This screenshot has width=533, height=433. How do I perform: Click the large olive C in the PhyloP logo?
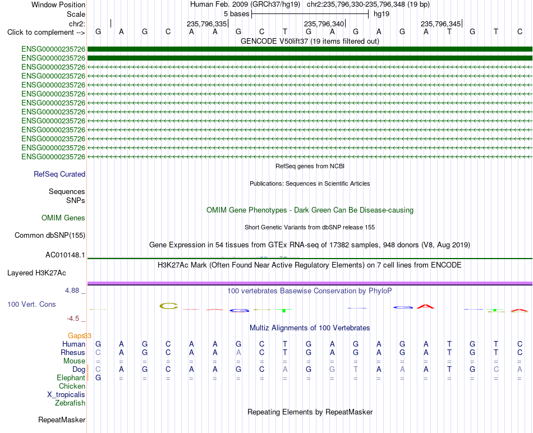tap(169, 306)
